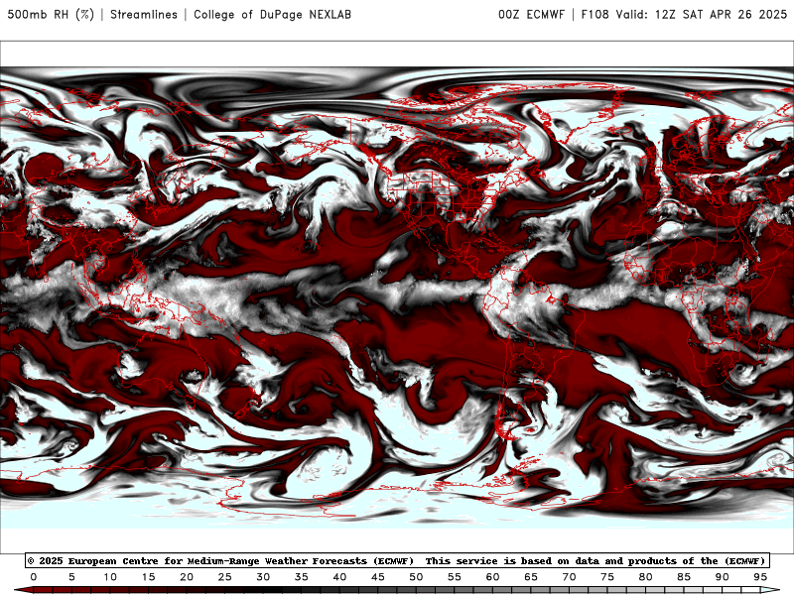The height and width of the screenshot is (595, 794).
Task: Click 'College of DuPage NEXLAB' header text
Action: 272,14
